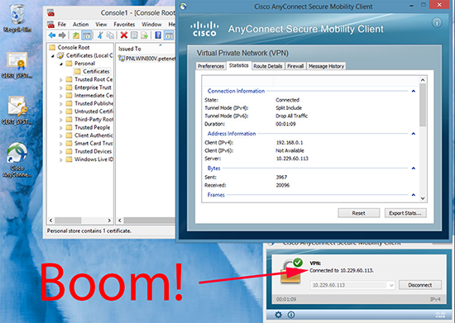
Task: Toggle the Show/Hide Console Tree toolbar icon
Action: click(87, 36)
